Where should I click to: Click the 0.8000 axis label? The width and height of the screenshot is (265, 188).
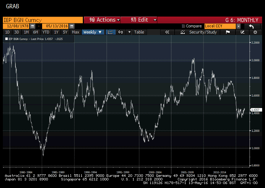[255, 166]
